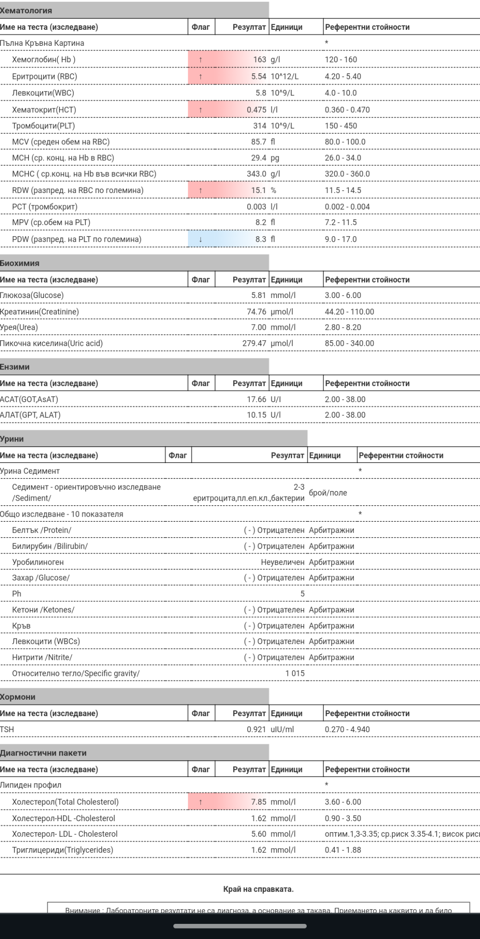480x939 pixels.
Task: Click the ASAT result value 17.66
Action: (x=257, y=399)
